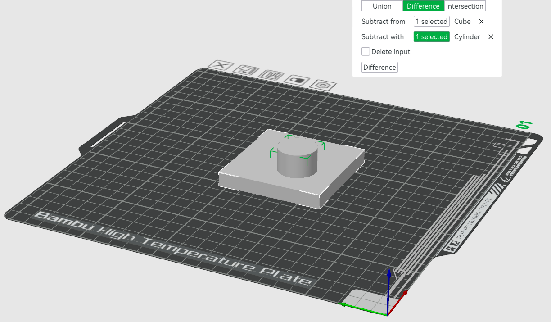Switch to the Union operation tab
This screenshot has width=551, height=322.
click(382, 6)
